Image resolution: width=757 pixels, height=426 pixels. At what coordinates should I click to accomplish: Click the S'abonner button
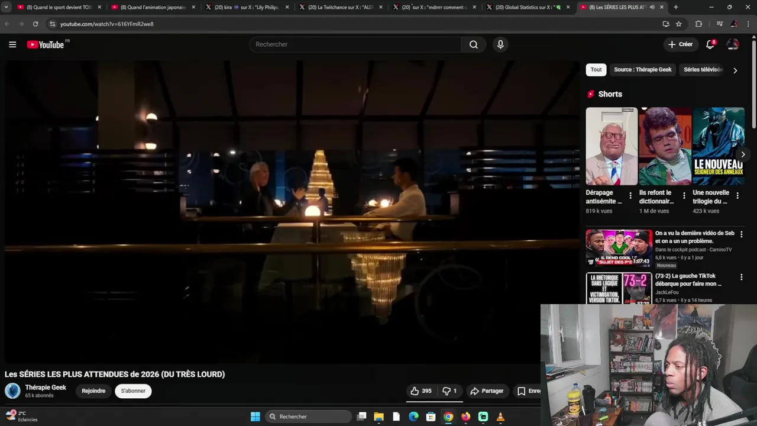point(133,391)
